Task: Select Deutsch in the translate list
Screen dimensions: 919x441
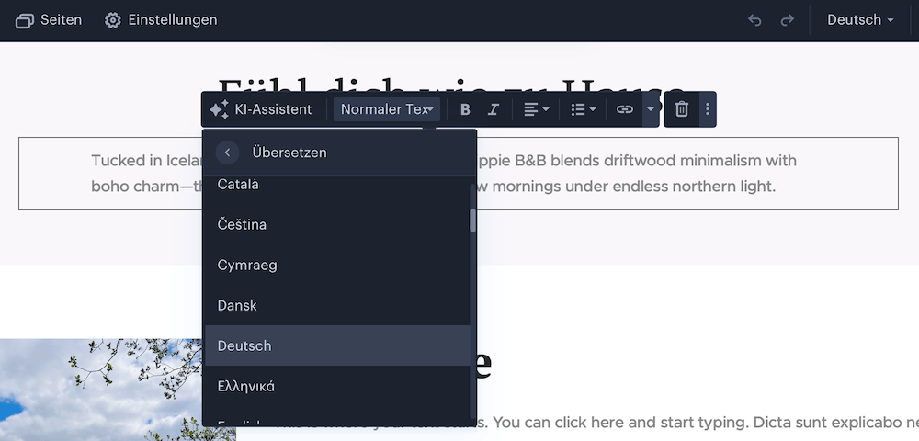Action: (x=337, y=346)
